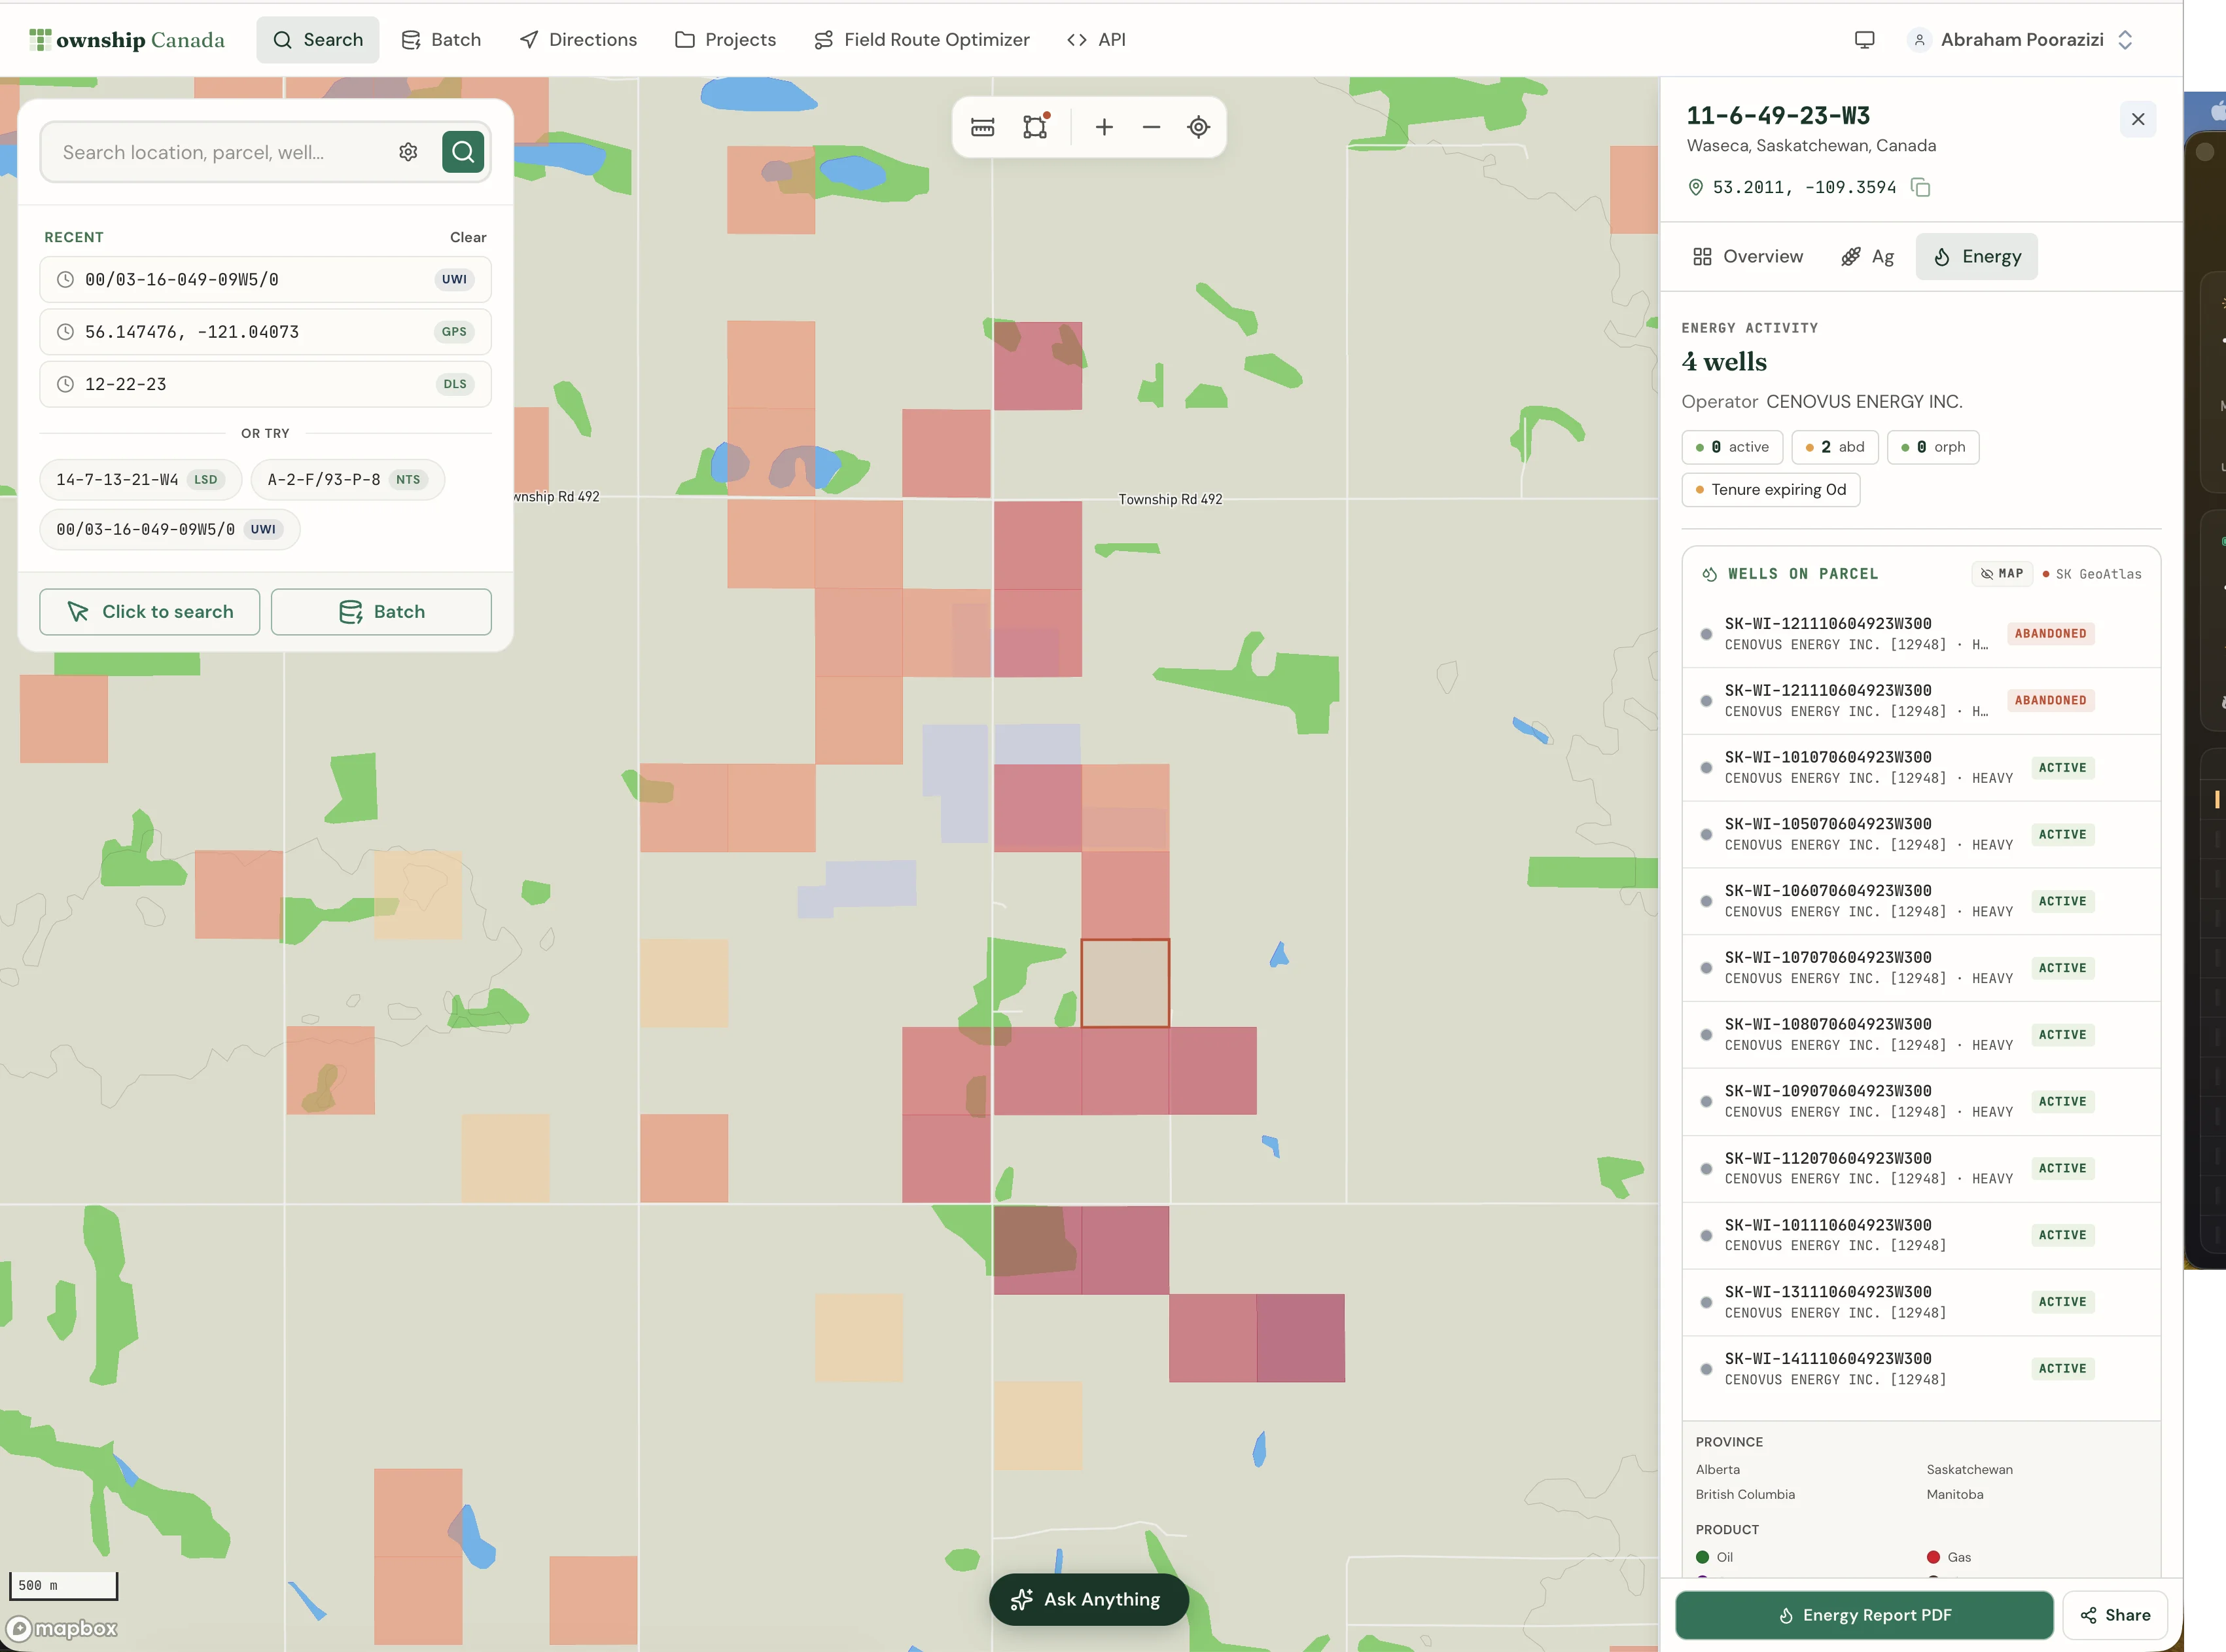The image size is (2226, 1652).
Task: Select well SK-WI-101110604923W300
Action: (x=1921, y=1235)
